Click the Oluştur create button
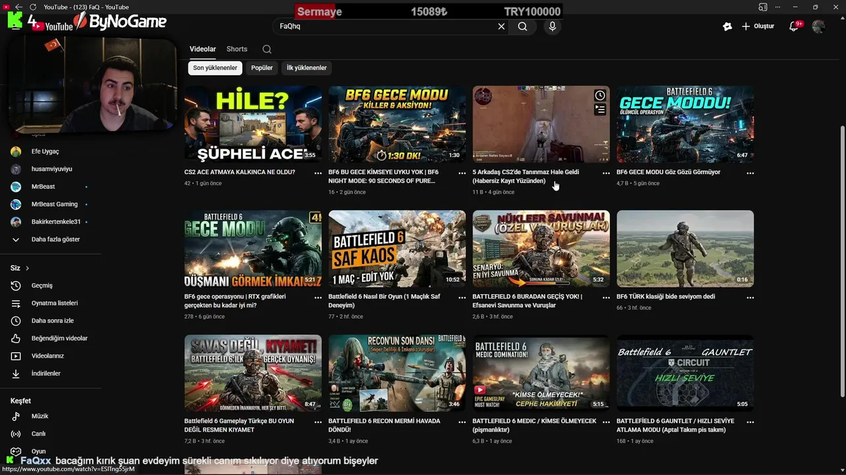 (x=758, y=26)
